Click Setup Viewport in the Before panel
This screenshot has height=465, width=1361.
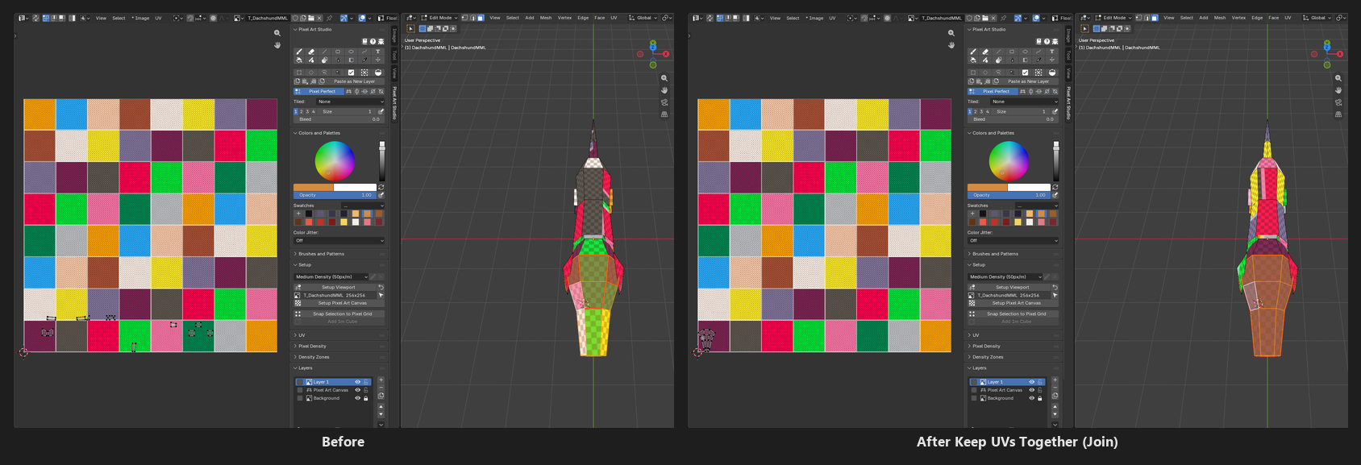(339, 287)
